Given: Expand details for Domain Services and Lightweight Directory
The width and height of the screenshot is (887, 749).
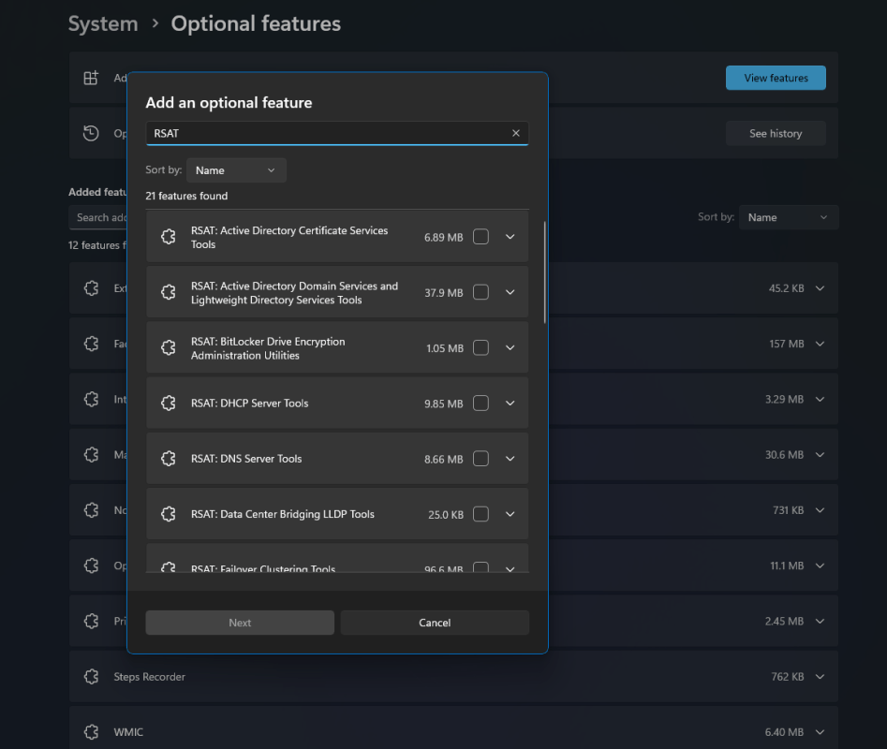Looking at the screenshot, I should (510, 292).
